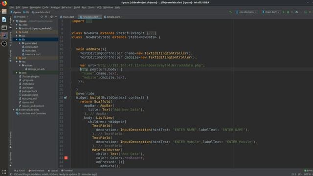Select newdata.dart in project tree

31,54
